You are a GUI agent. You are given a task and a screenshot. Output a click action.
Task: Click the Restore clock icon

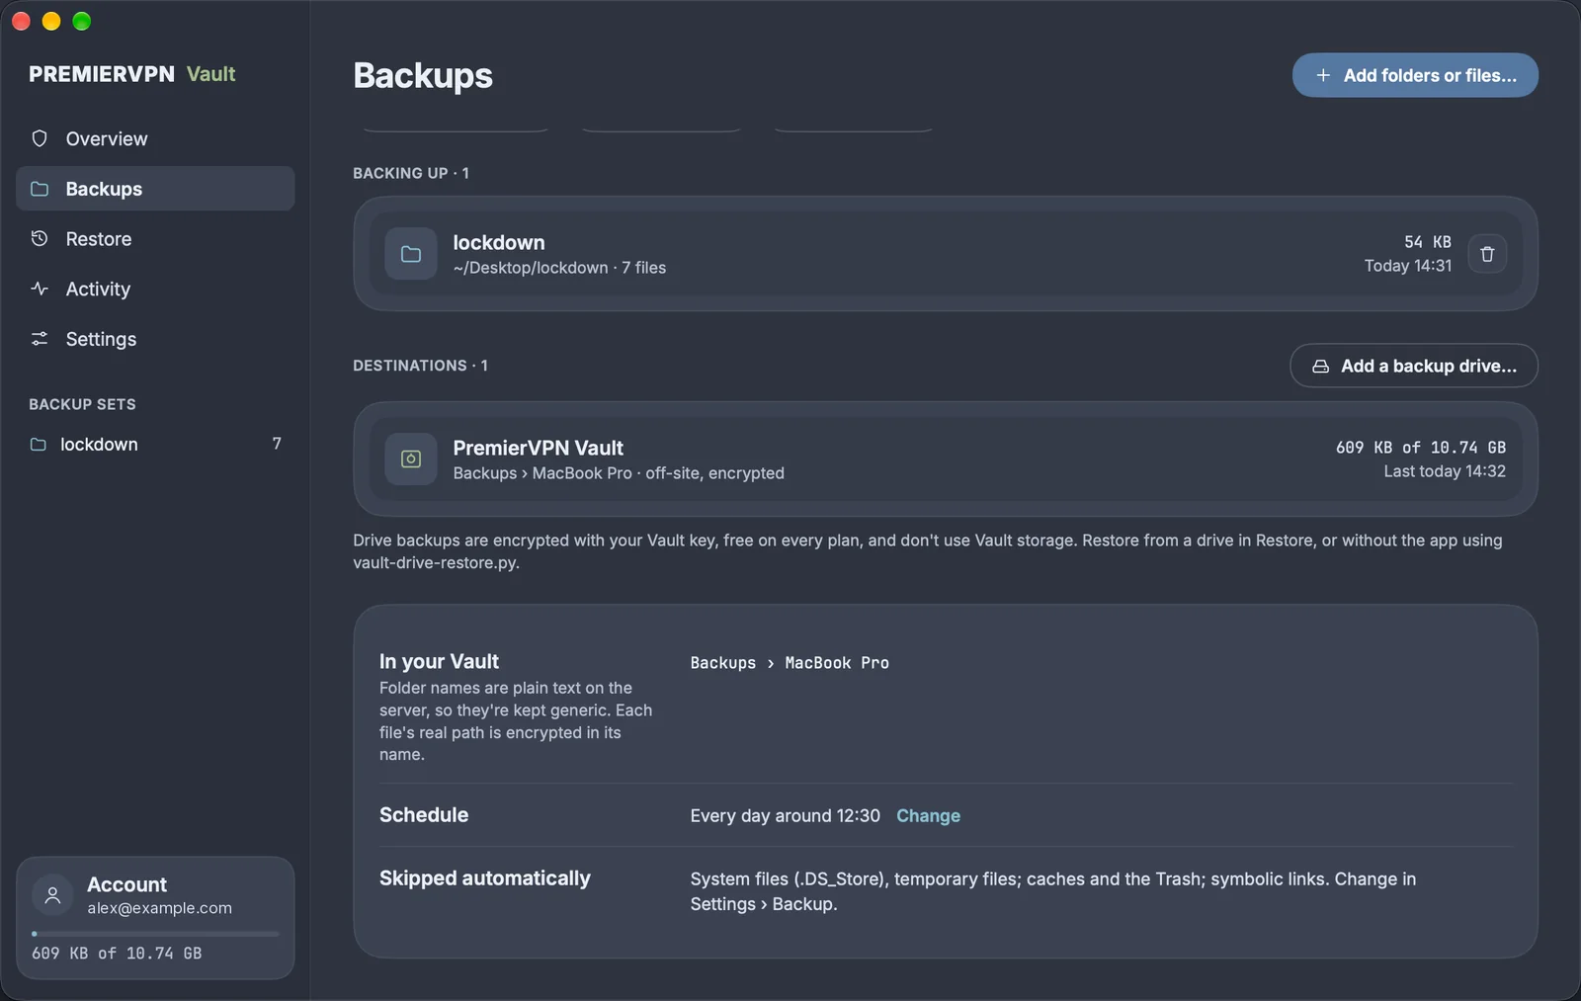[x=40, y=238]
